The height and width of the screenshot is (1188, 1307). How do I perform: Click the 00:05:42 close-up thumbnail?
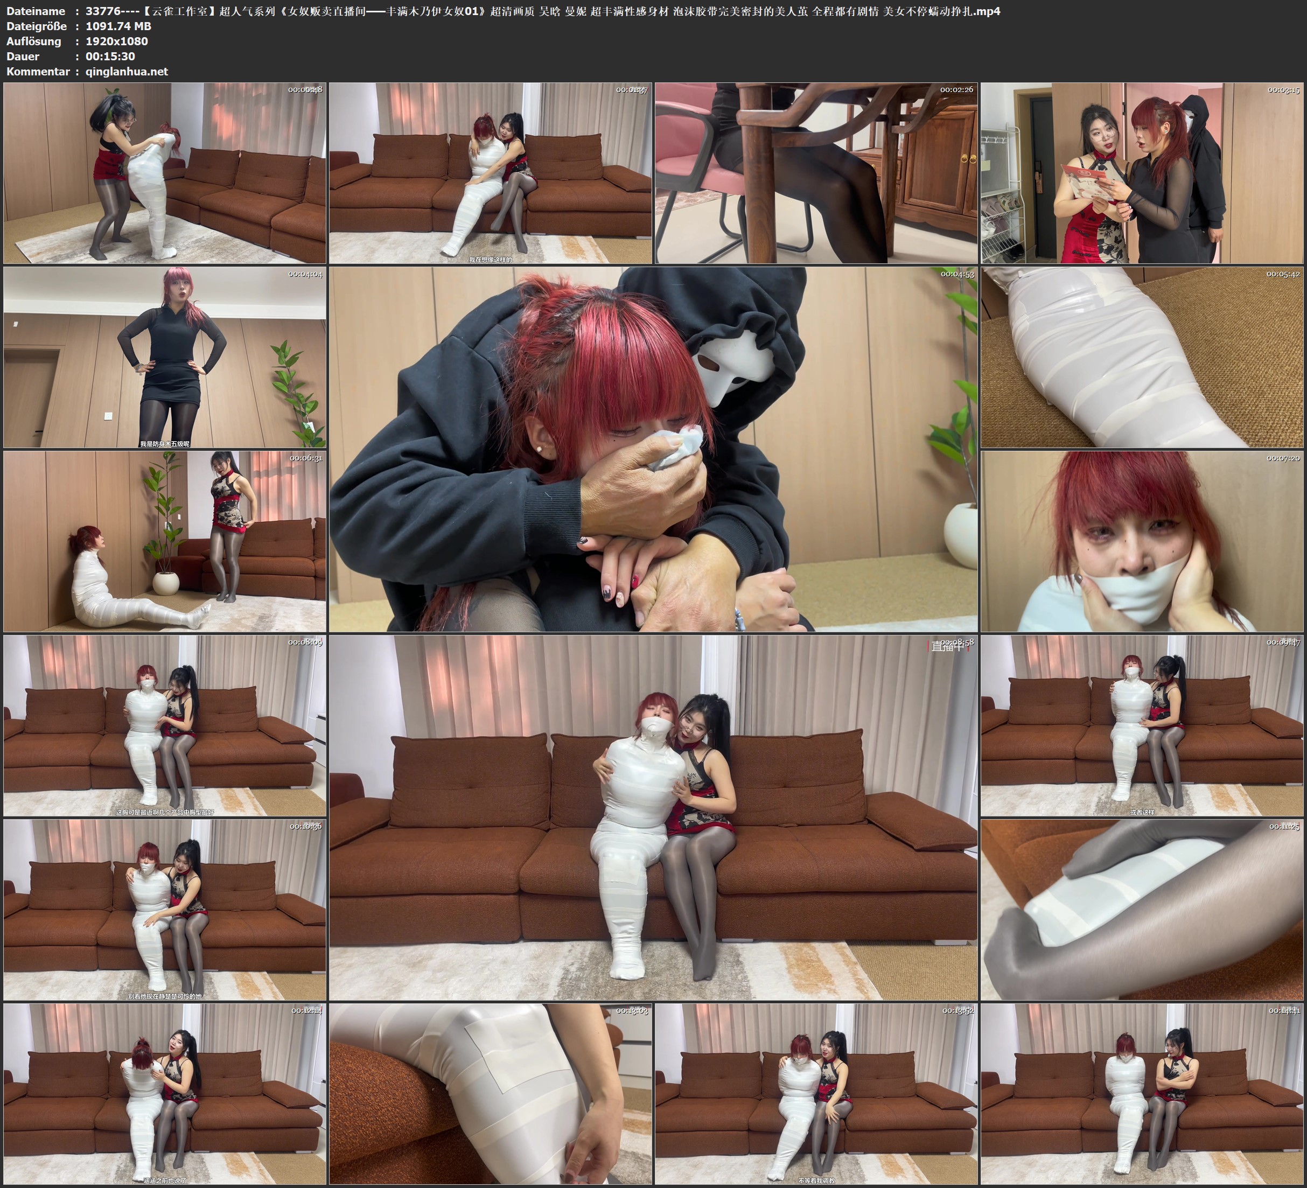point(1142,357)
